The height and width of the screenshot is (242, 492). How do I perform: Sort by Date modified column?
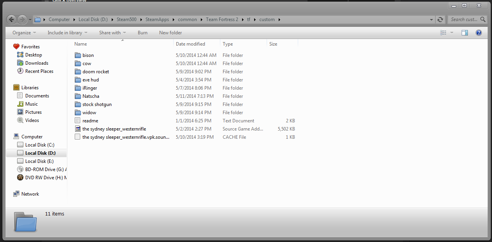click(x=190, y=44)
